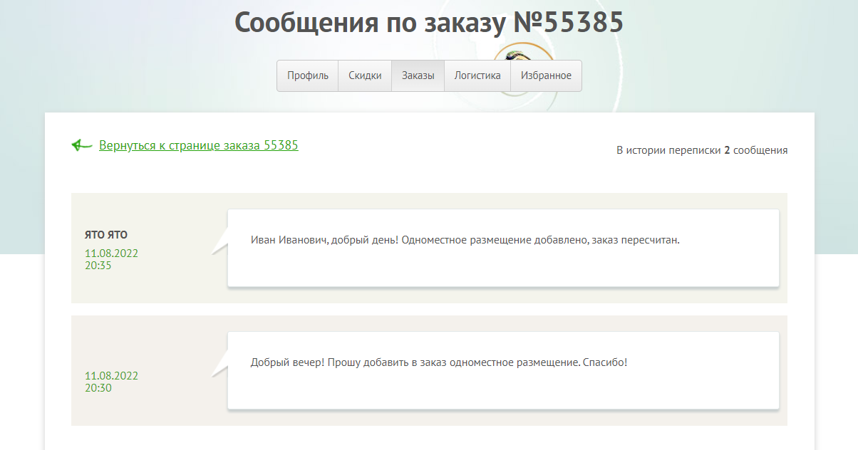
Task: Click the 20:30 message timestamp
Action: (x=98, y=388)
